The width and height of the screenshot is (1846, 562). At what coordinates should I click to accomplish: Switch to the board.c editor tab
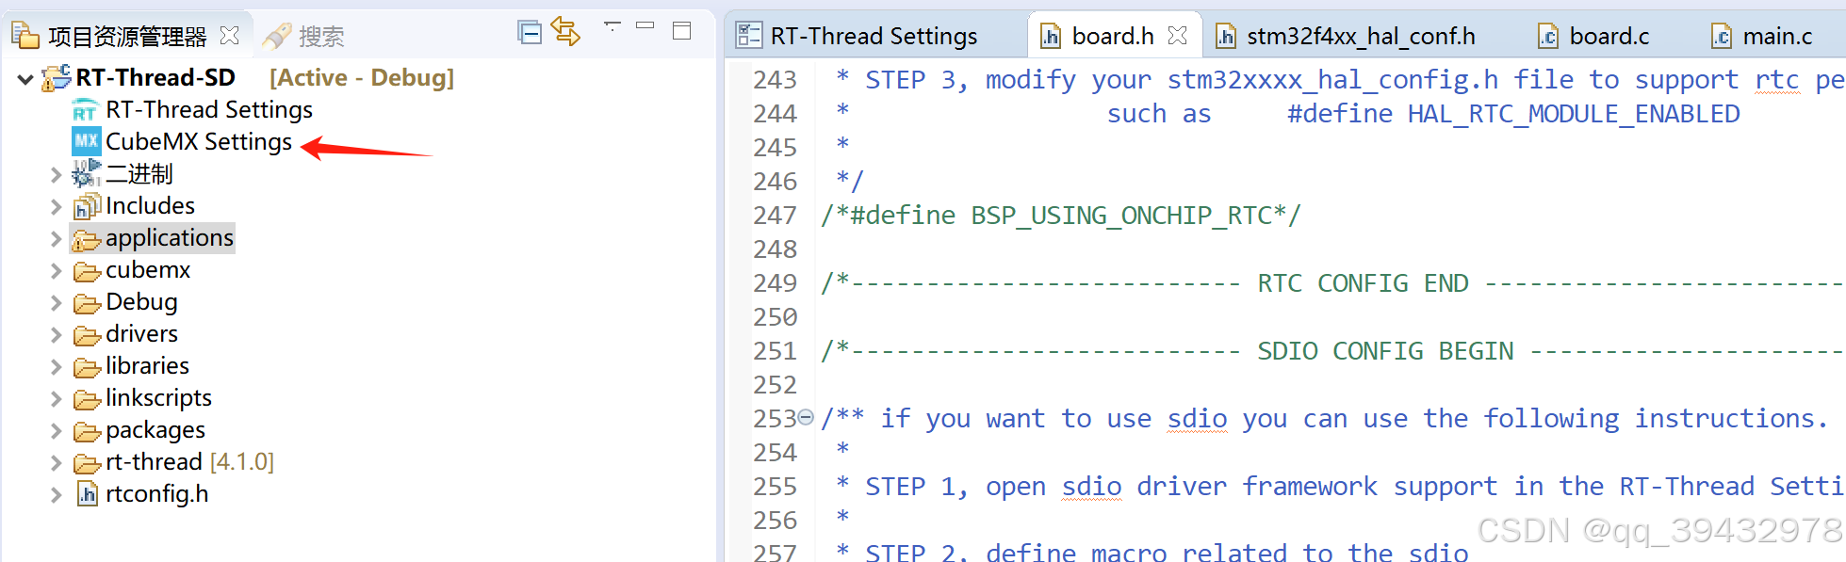point(1609,37)
